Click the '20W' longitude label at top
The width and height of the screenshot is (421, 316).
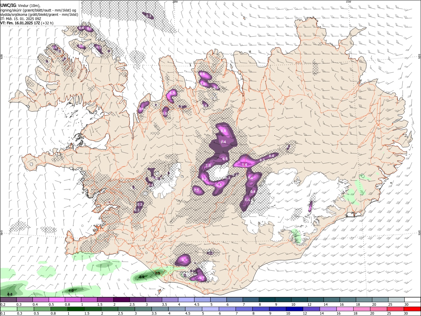(175, 2)
